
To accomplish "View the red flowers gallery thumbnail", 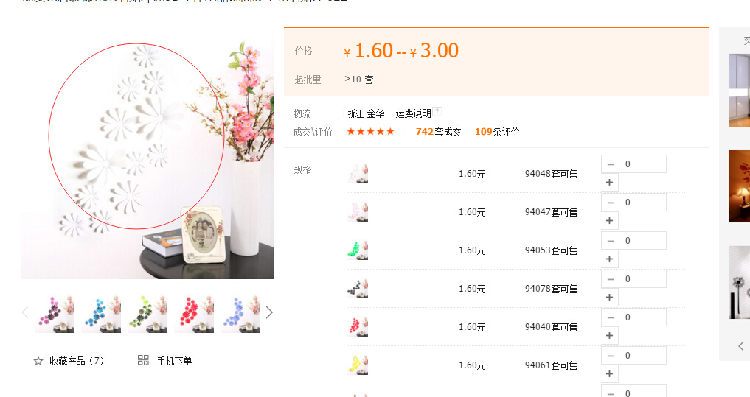I will [194, 314].
